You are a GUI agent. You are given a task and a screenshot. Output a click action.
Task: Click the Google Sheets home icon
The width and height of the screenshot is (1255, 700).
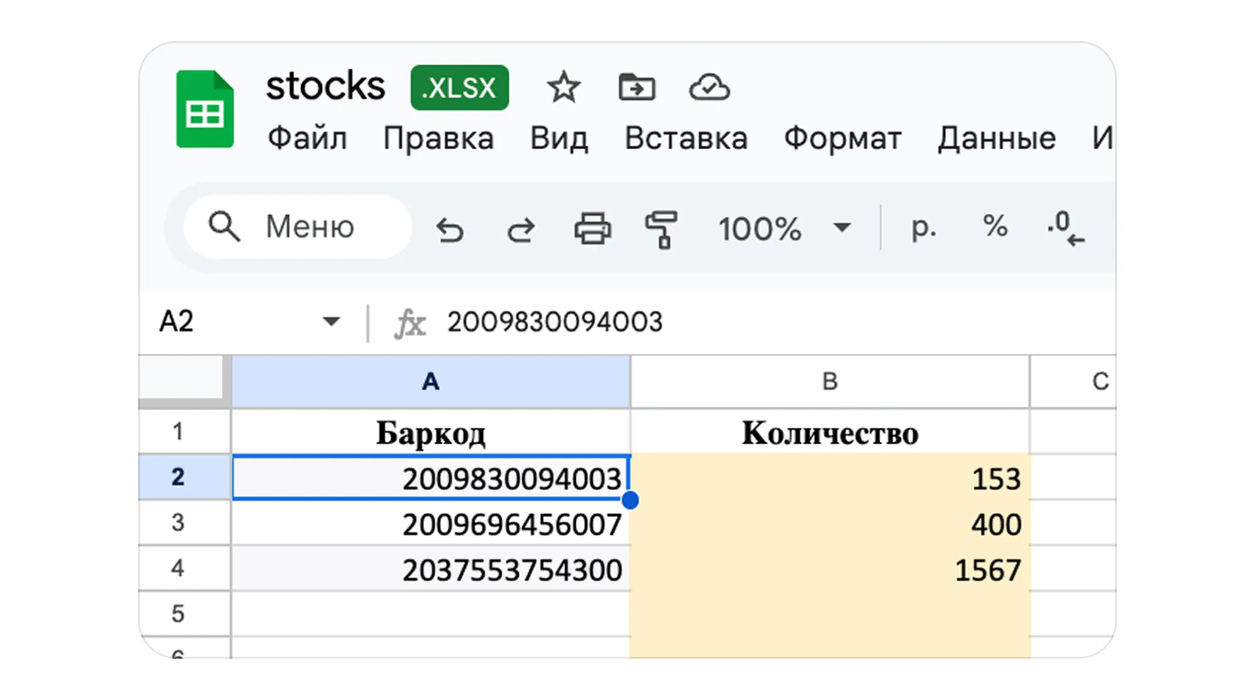point(205,109)
